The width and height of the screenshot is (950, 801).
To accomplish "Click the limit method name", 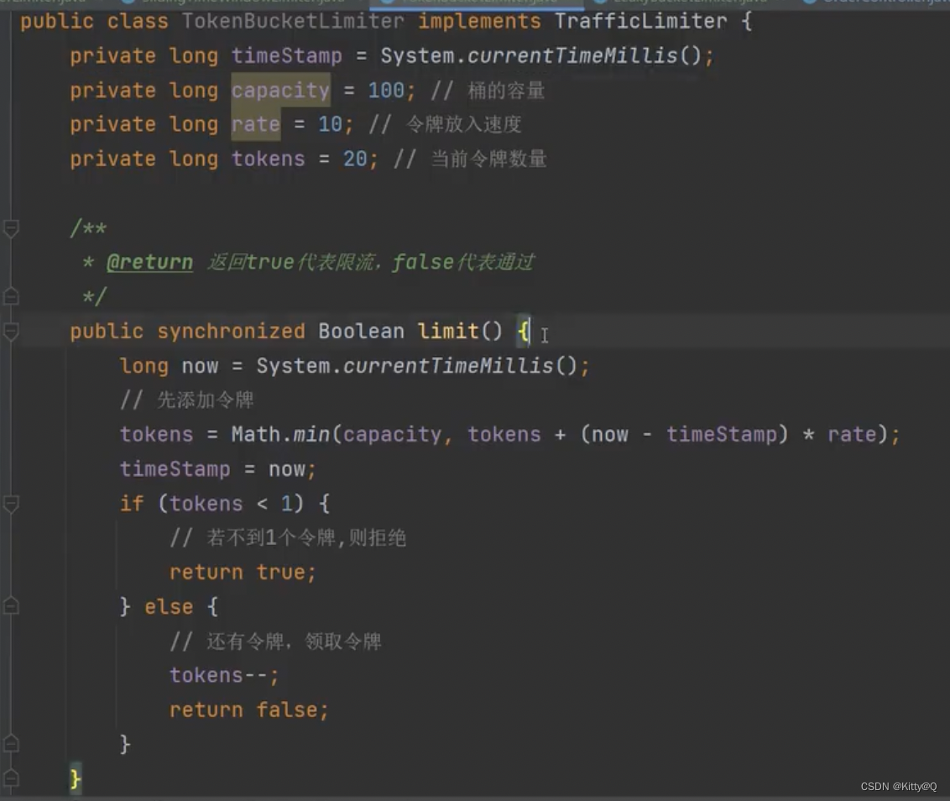I will 448,331.
